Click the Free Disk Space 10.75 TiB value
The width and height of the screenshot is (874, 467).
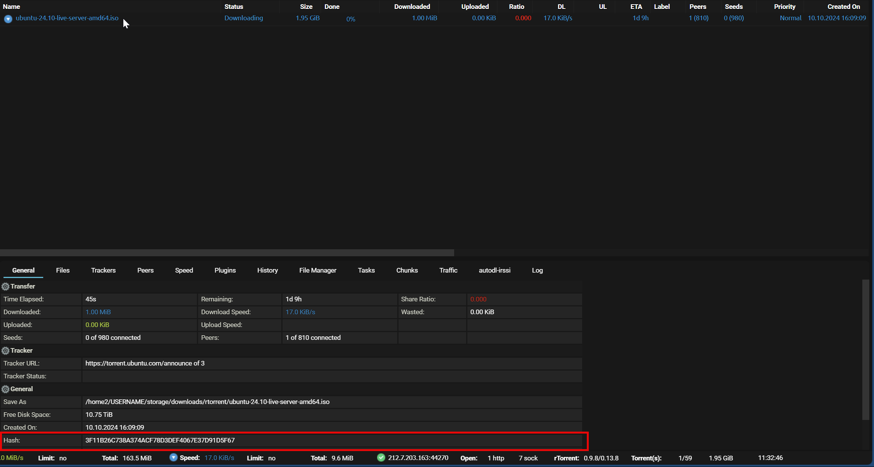tap(99, 415)
